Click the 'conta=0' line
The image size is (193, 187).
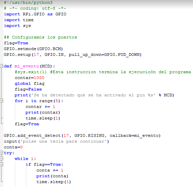13,147
